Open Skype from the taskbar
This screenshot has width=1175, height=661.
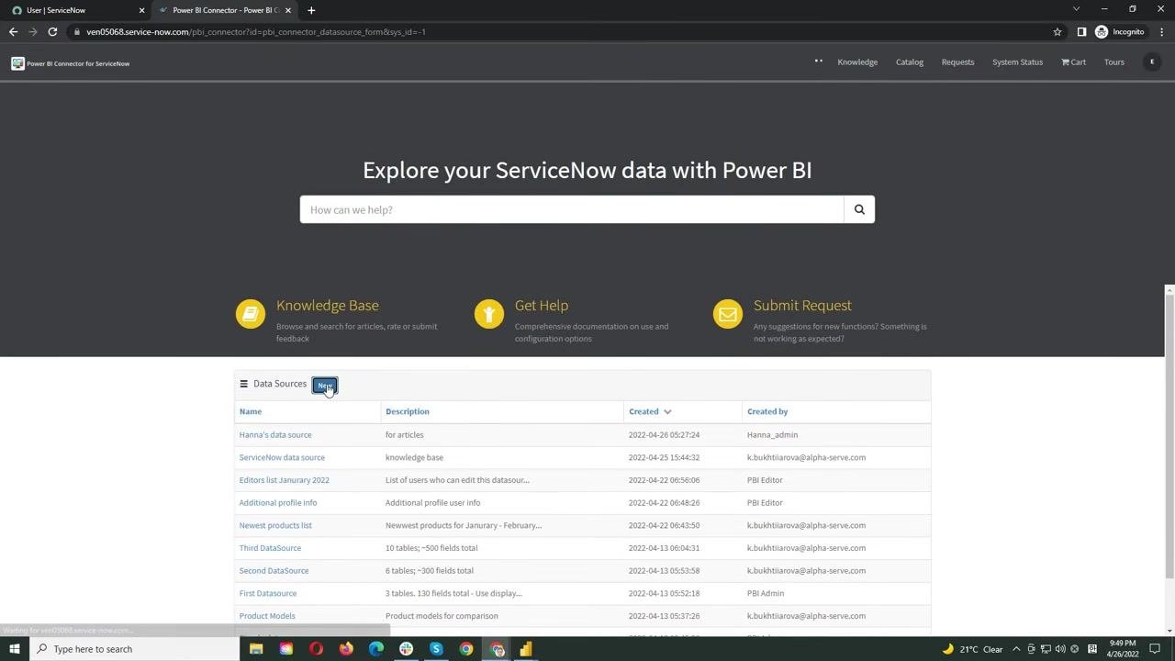pos(436,649)
